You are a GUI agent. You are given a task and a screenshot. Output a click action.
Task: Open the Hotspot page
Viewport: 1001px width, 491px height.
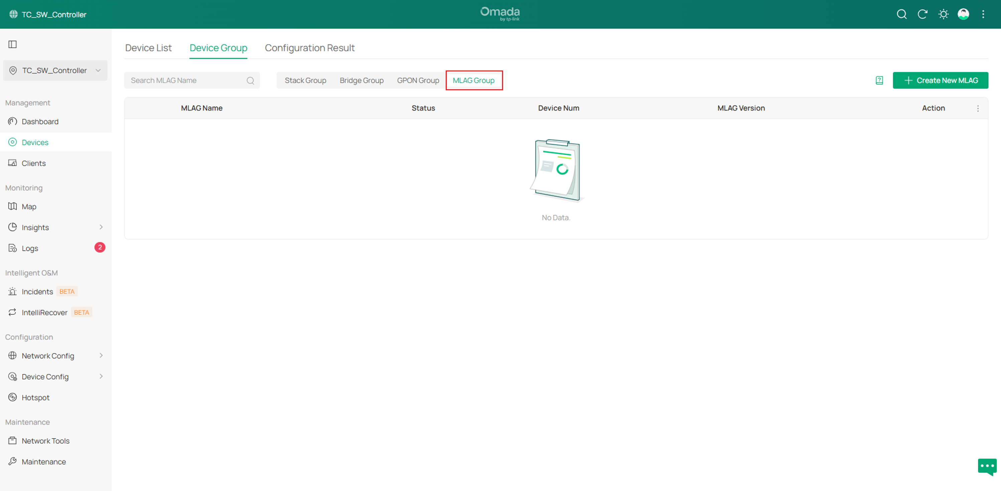tap(36, 397)
